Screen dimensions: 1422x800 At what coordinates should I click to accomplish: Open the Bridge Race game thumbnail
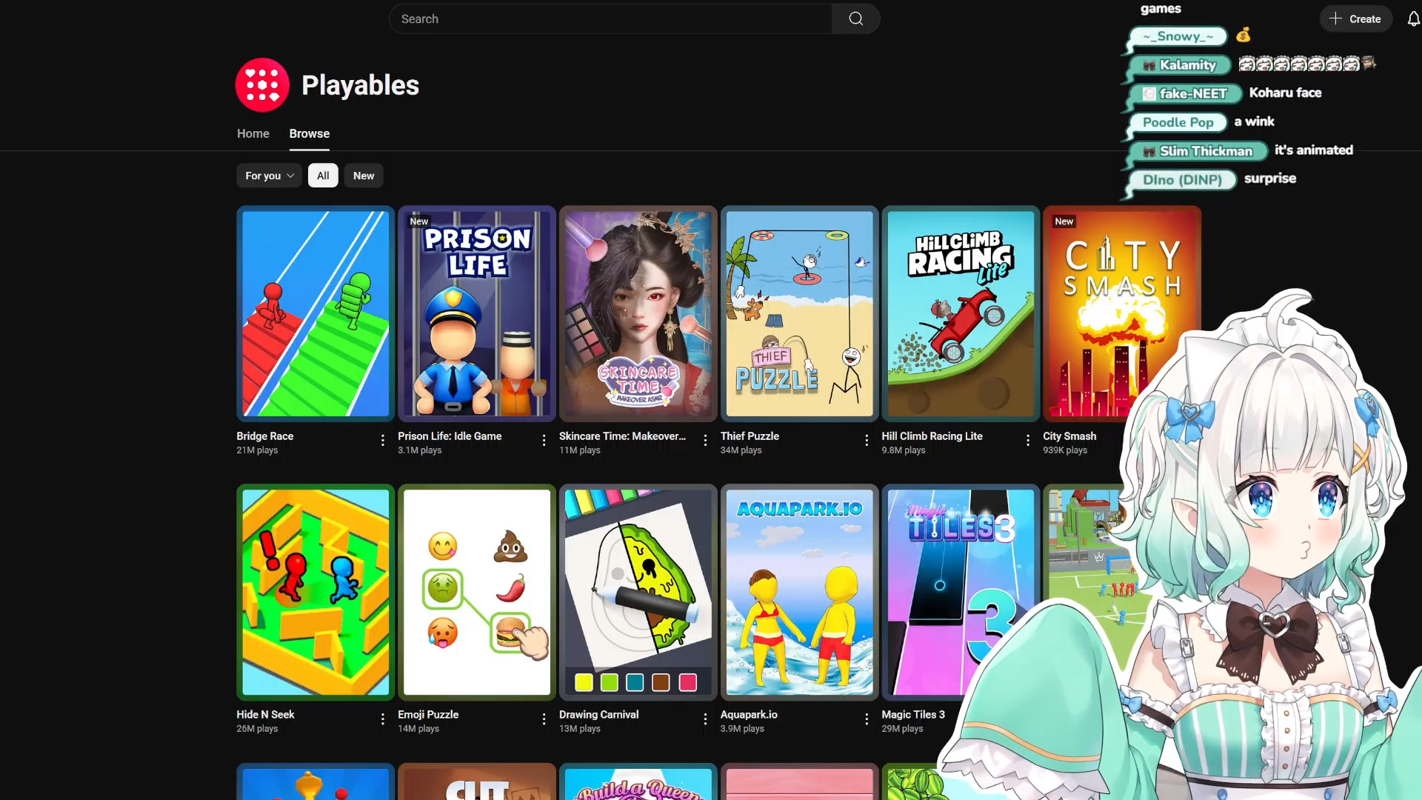coord(316,314)
